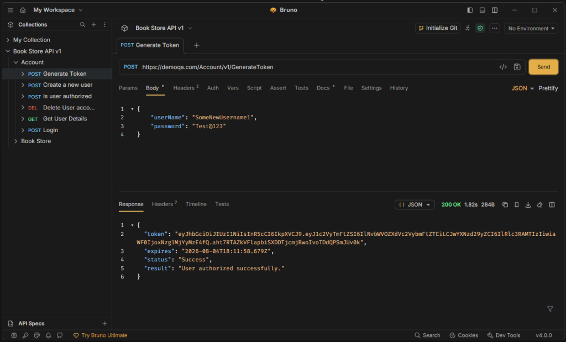
Task: Fold request body JSON at line 1
Action: (132, 109)
